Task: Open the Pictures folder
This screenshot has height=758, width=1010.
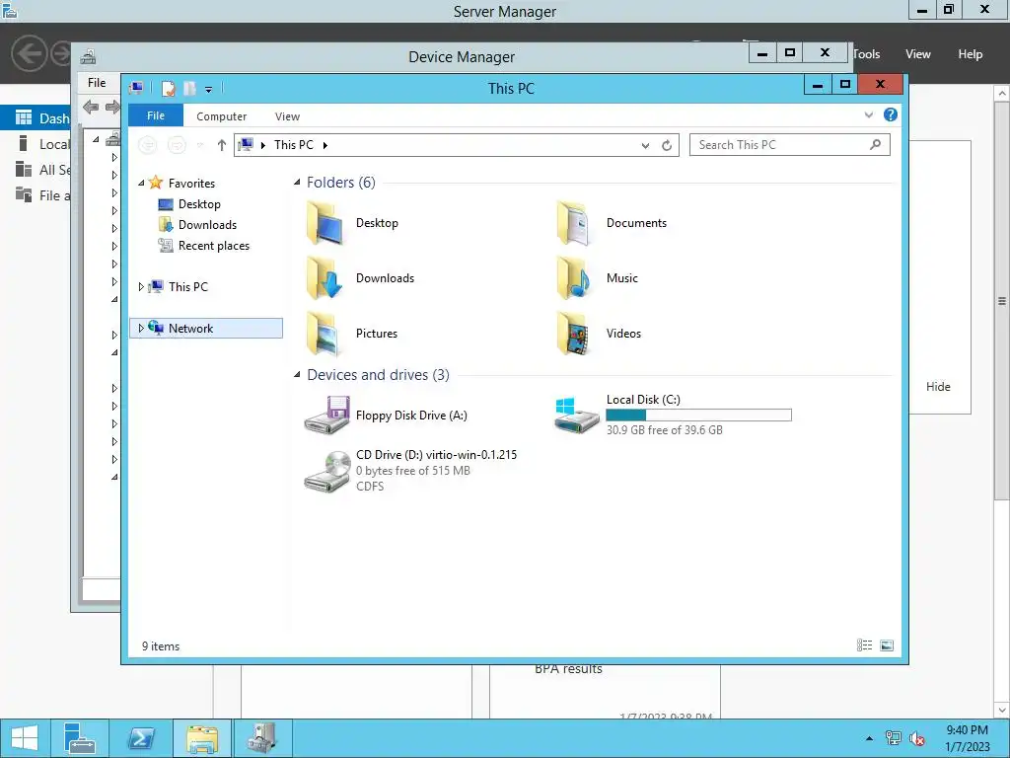Action: (352, 334)
